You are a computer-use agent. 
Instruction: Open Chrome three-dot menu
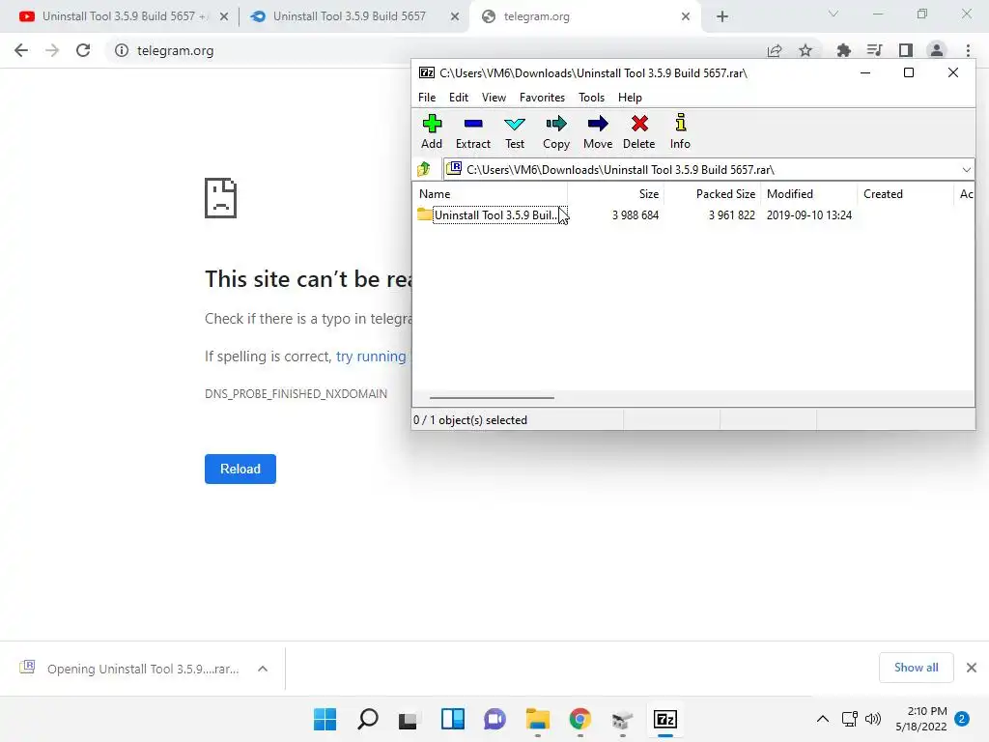point(968,50)
